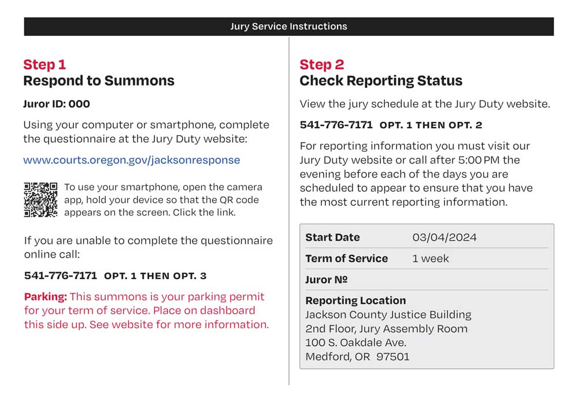Click the phone number with Opt. 3
The image size is (578, 409).
[x=115, y=276]
